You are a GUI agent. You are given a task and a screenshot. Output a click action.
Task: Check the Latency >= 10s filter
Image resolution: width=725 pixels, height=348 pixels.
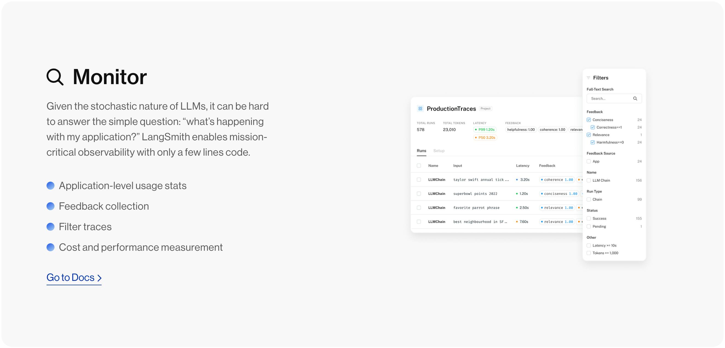[588, 246]
